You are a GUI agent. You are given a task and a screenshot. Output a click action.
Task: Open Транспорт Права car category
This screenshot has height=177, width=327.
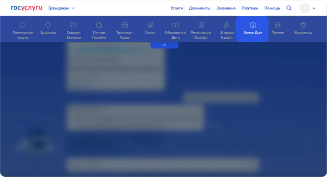click(x=124, y=31)
